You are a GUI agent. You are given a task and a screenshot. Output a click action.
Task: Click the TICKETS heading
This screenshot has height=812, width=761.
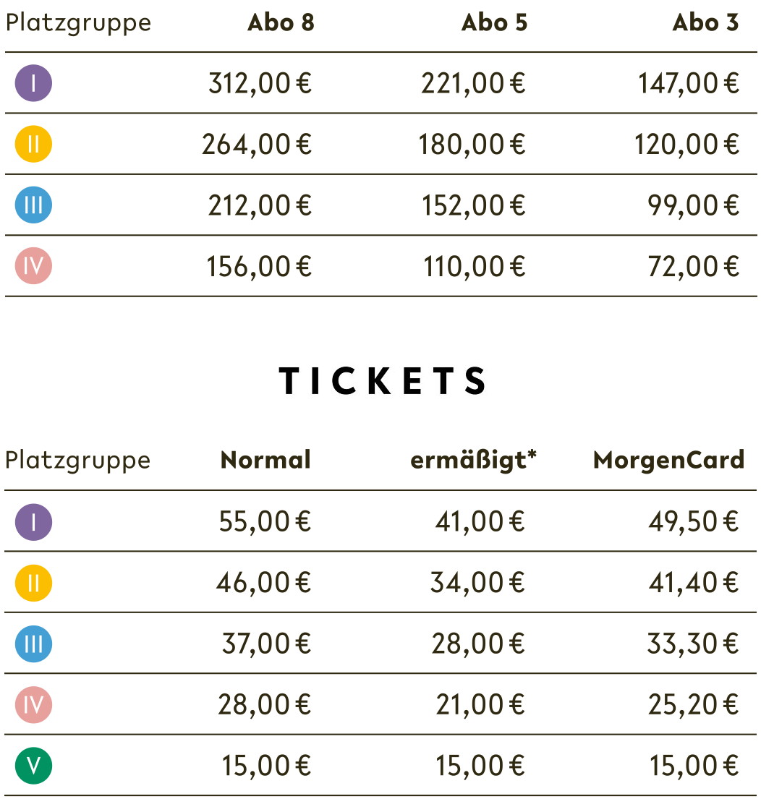click(383, 381)
